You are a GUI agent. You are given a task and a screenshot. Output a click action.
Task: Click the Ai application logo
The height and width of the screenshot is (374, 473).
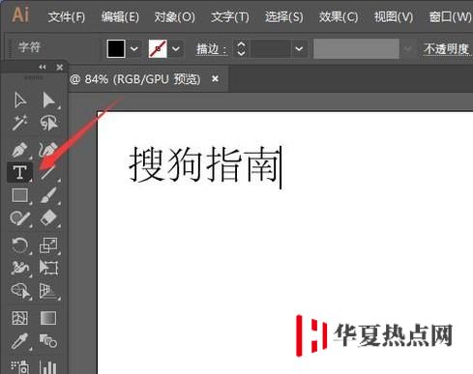pos(20,15)
